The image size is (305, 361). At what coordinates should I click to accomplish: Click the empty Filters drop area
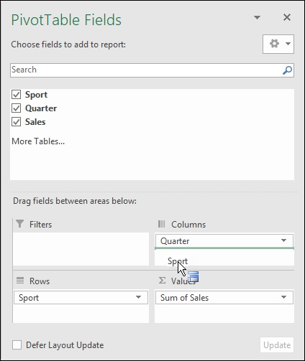(81, 249)
